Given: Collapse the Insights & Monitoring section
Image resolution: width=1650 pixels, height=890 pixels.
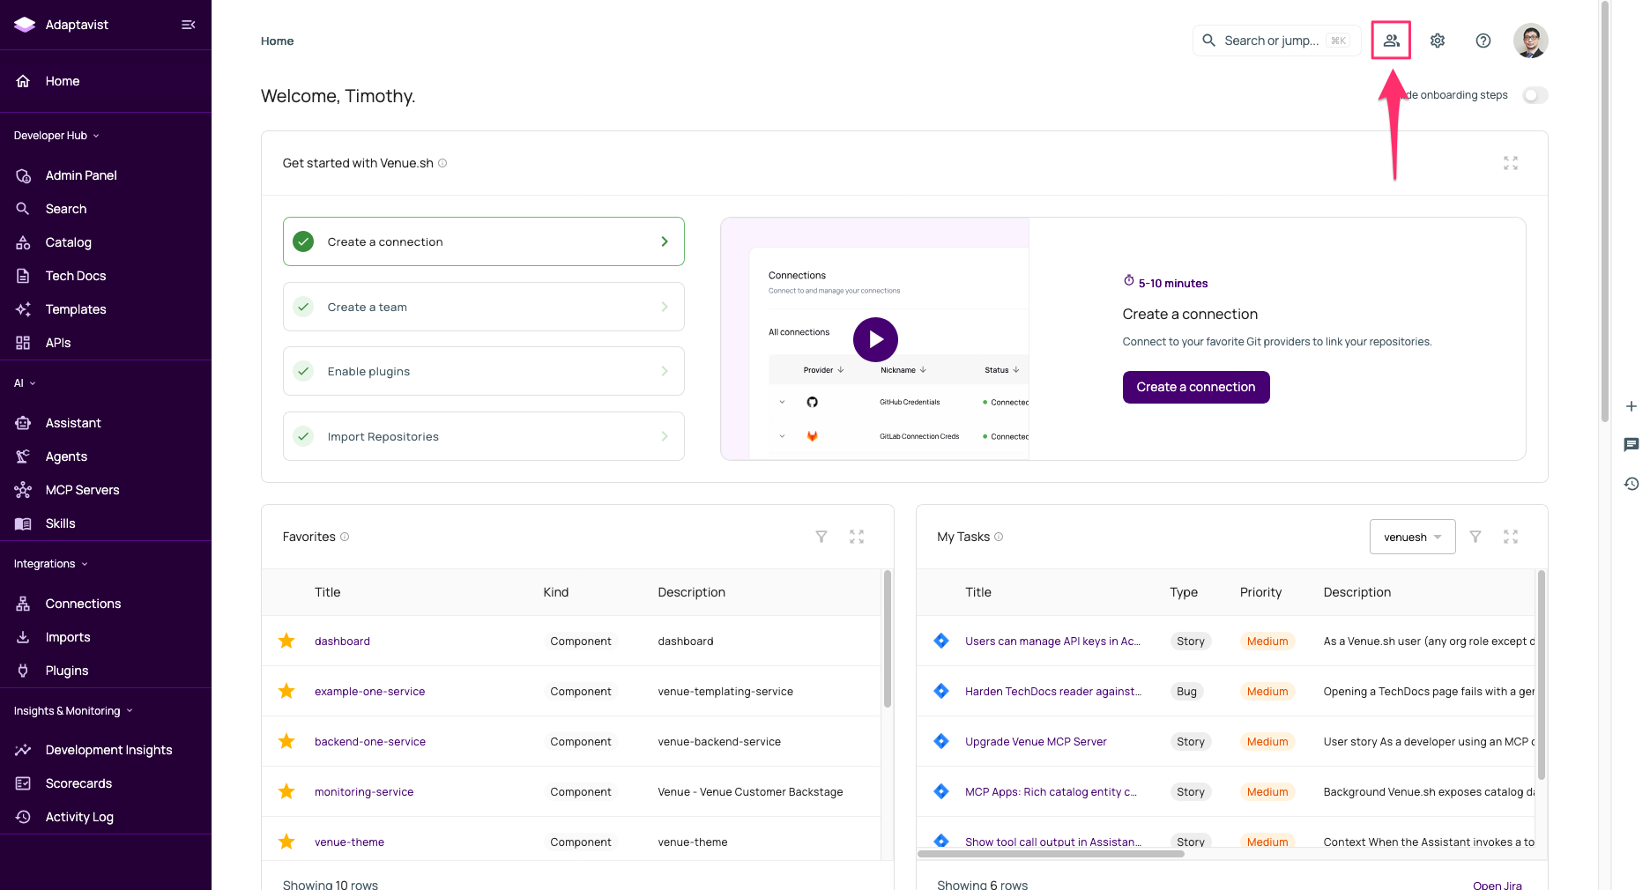Looking at the screenshot, I should [73, 711].
